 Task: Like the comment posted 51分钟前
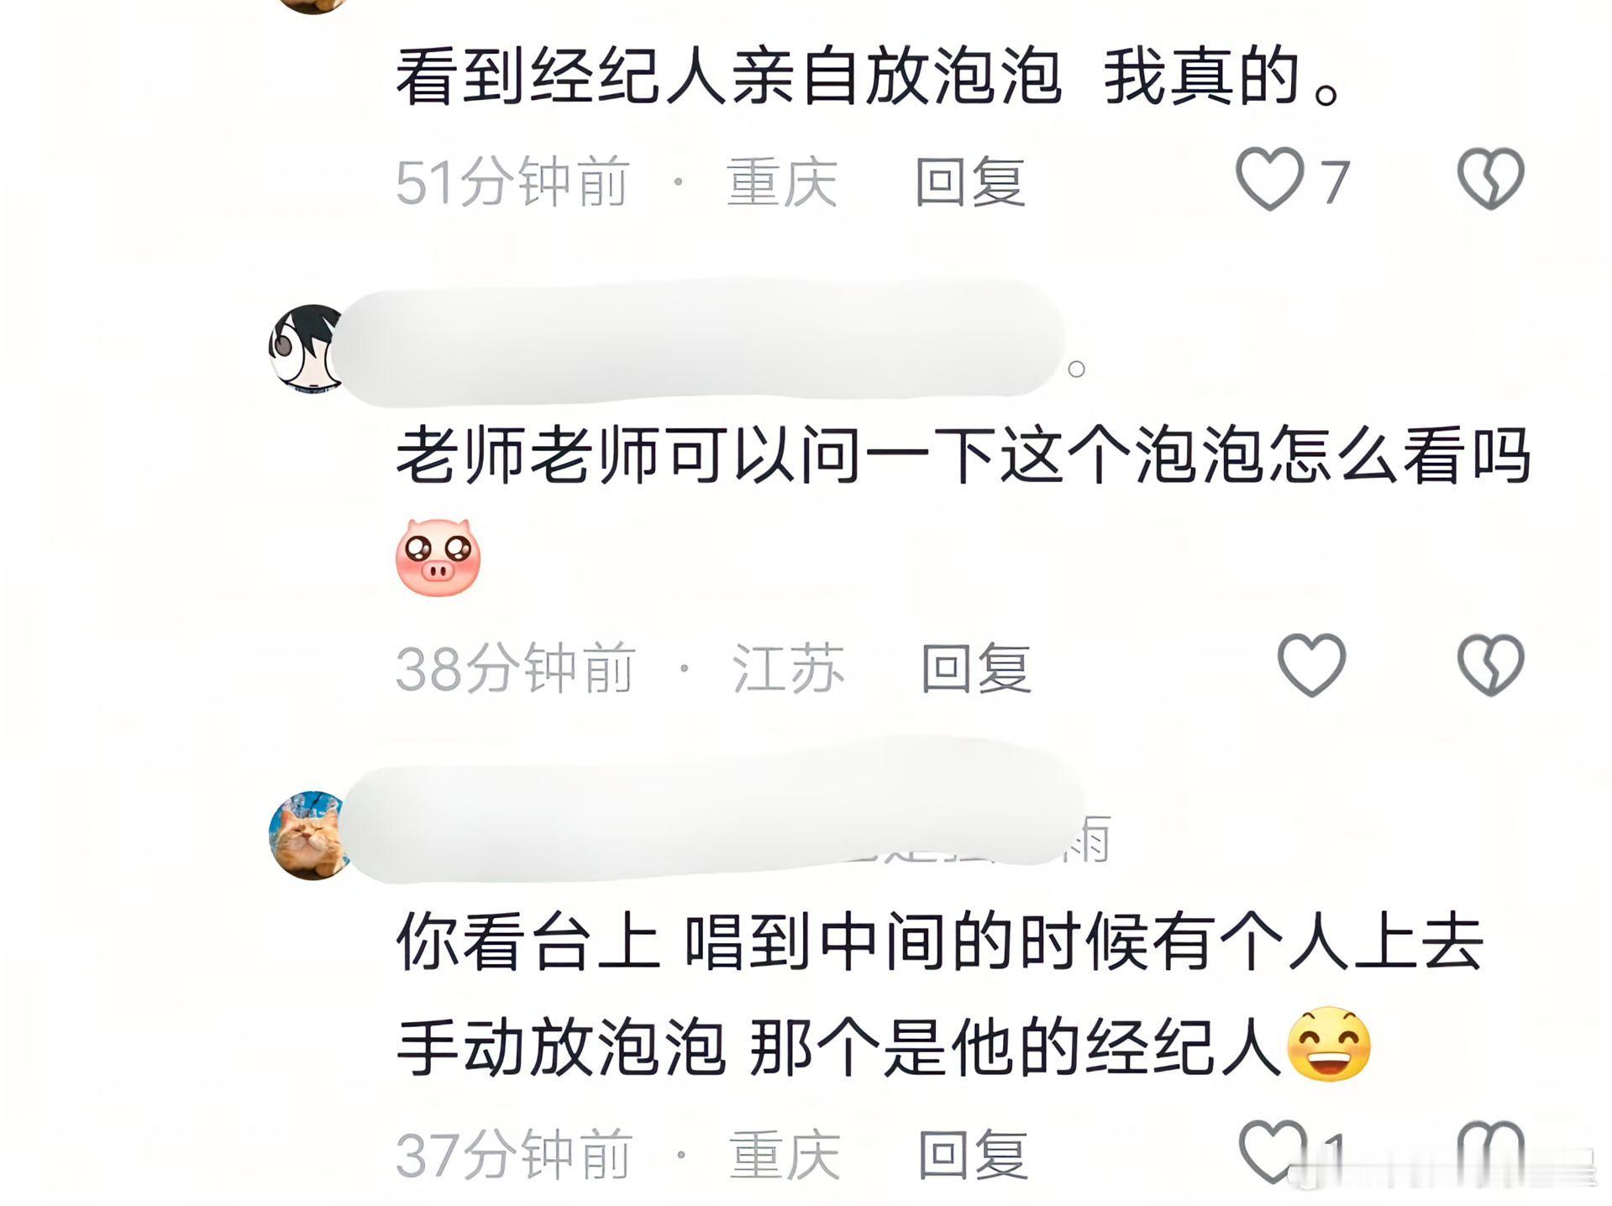[x=1269, y=179]
